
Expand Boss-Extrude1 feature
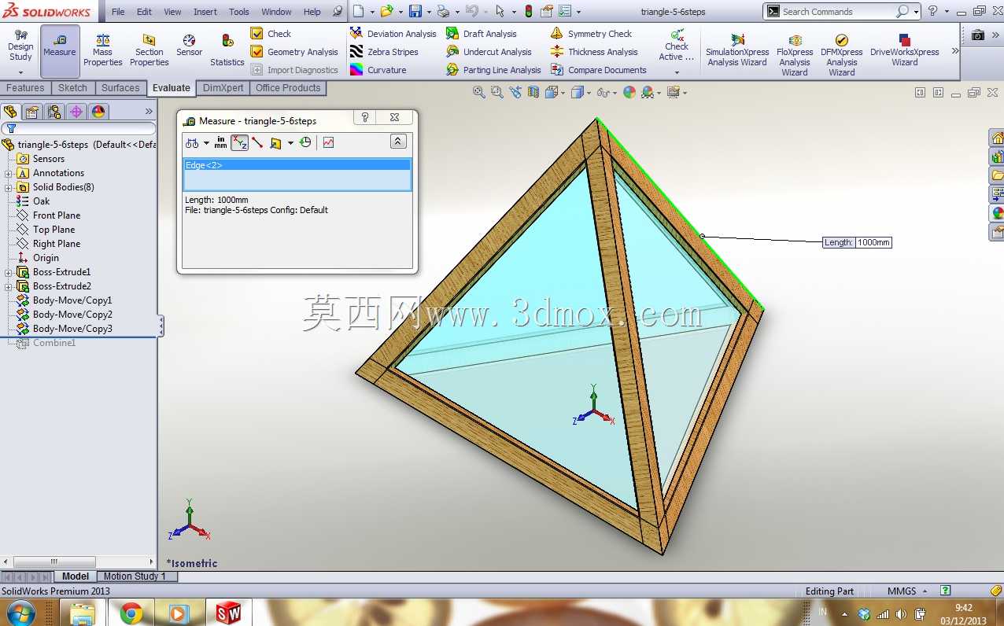[8, 272]
